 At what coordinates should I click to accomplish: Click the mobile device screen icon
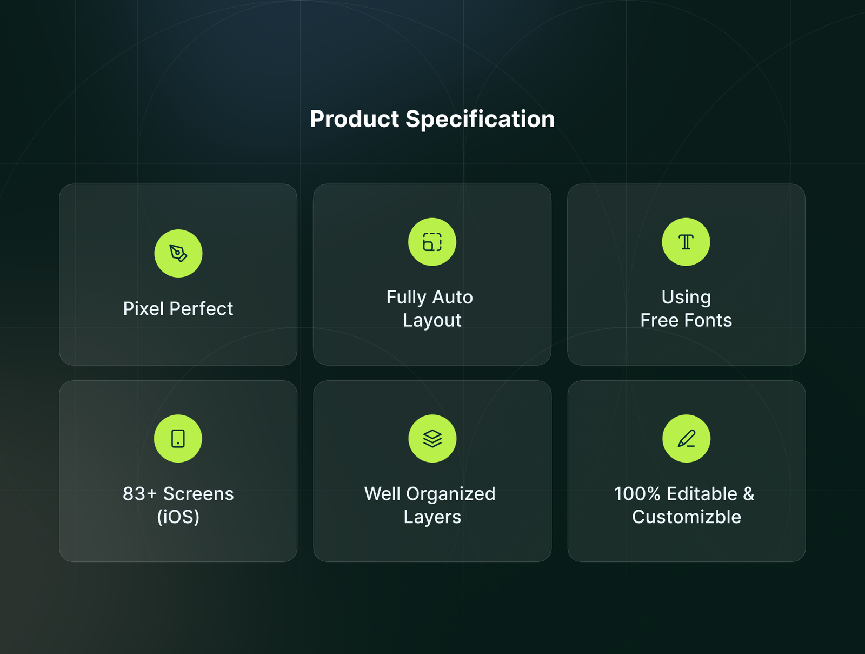click(178, 438)
